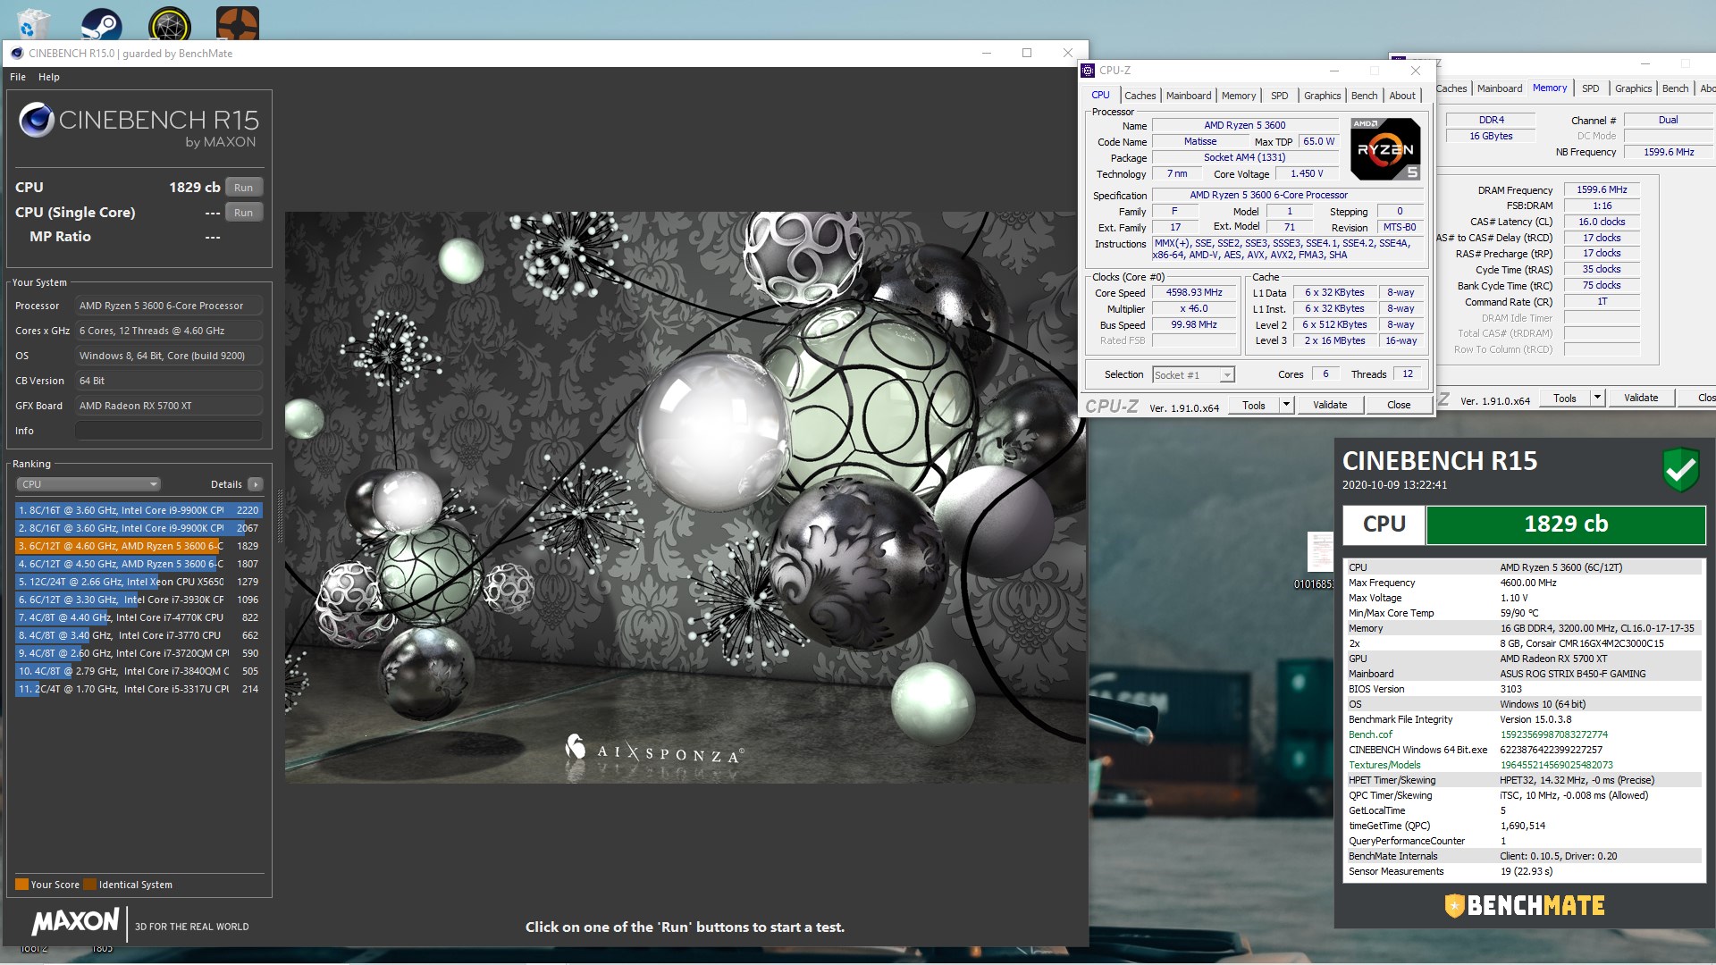Click Tools button in front CPU-Z window
This screenshot has width=1716, height=965.
pyautogui.click(x=1254, y=405)
